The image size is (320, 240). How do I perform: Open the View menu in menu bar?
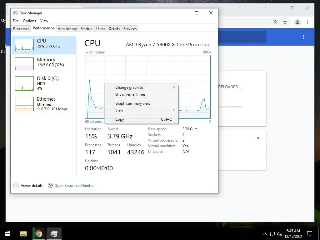tap(44, 21)
